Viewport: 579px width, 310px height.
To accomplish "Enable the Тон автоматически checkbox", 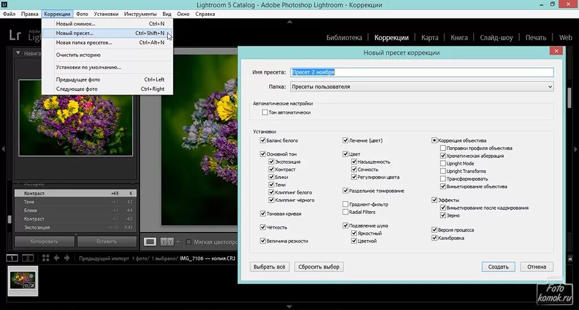I will click(265, 113).
